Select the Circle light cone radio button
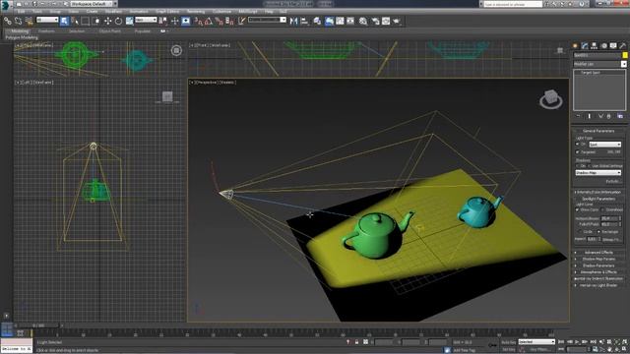Screen dimensions: 630x354 pos(580,232)
